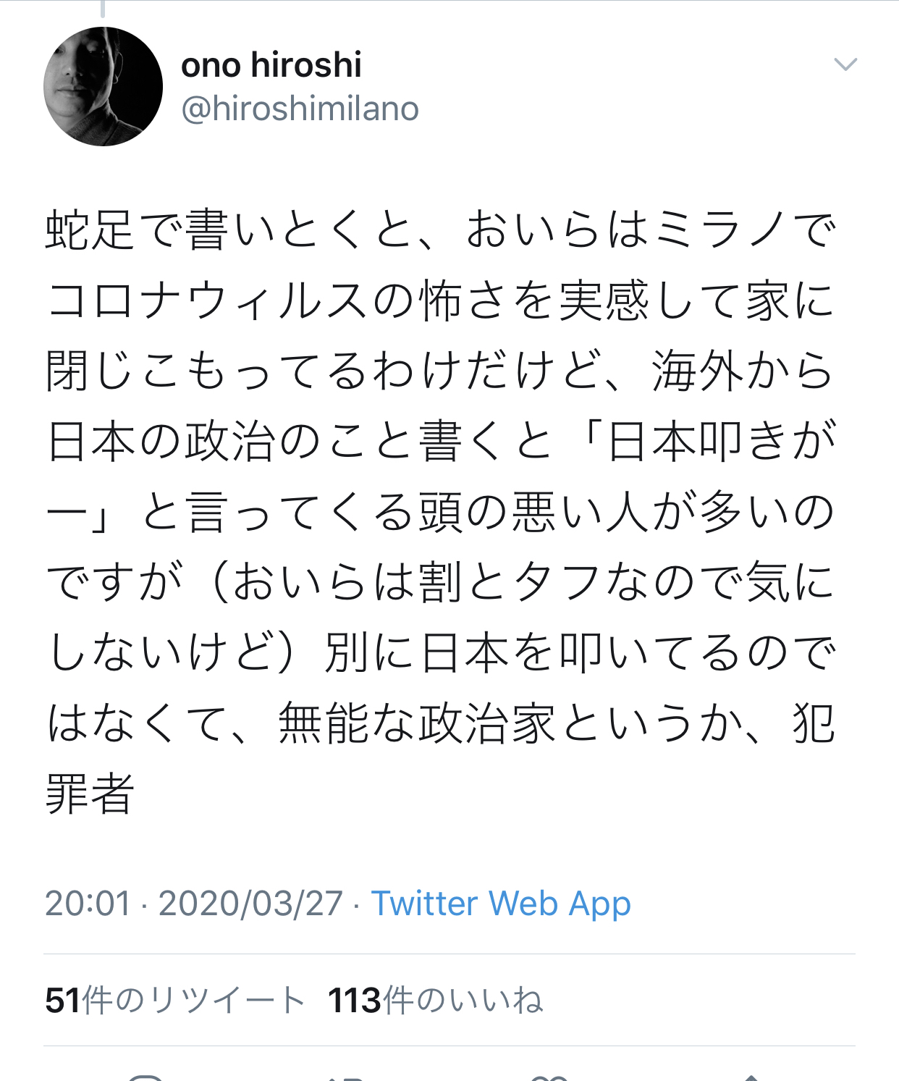Screen dimensions: 899x1081
Task: Tap ono hiroshi's profile picture
Action: tap(103, 86)
